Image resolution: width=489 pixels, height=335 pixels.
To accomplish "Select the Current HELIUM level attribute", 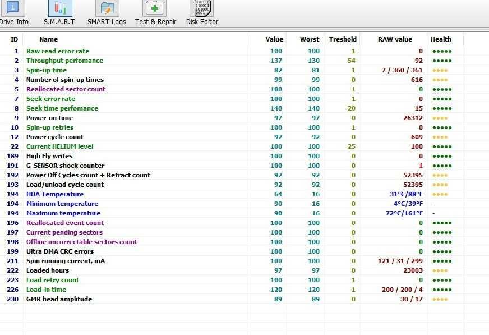I will pyautogui.click(x=59, y=146).
